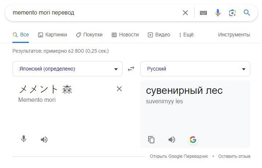Listen to the Russian translation audio
Viewport: 262px width, 168px height.
[x=172, y=140]
